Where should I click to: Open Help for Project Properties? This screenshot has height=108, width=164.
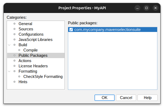(148, 98)
